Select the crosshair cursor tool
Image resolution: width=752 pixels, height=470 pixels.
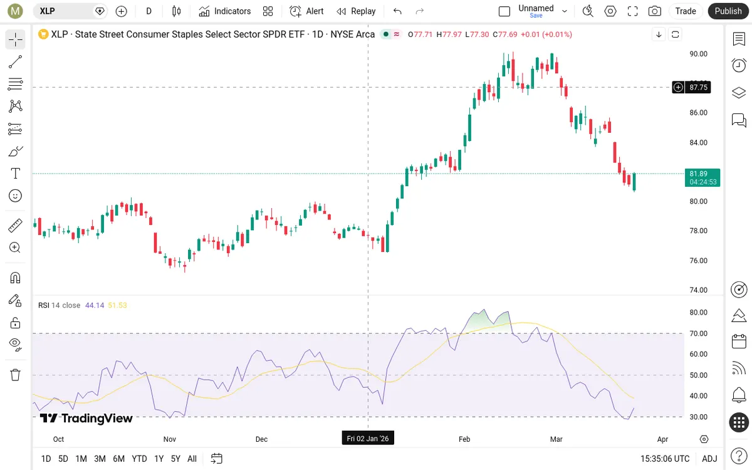pos(16,39)
